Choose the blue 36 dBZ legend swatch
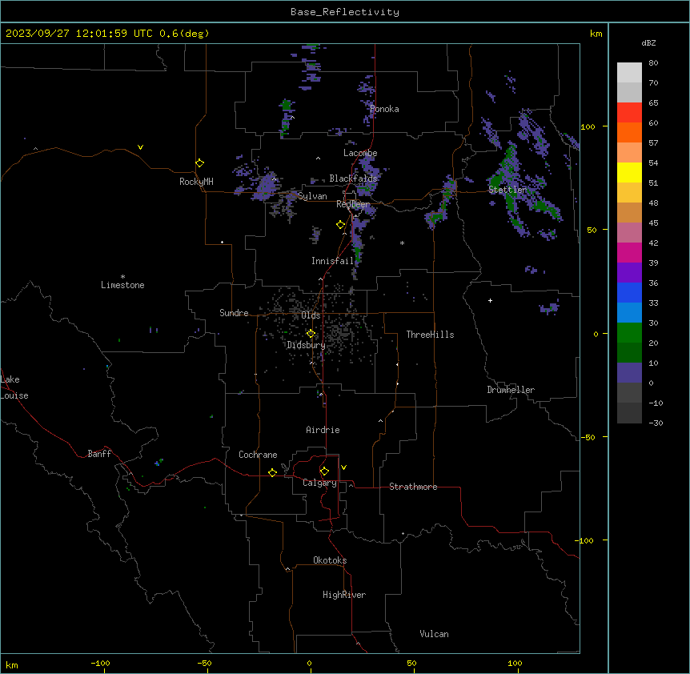This screenshot has height=674, width=690. click(x=629, y=292)
